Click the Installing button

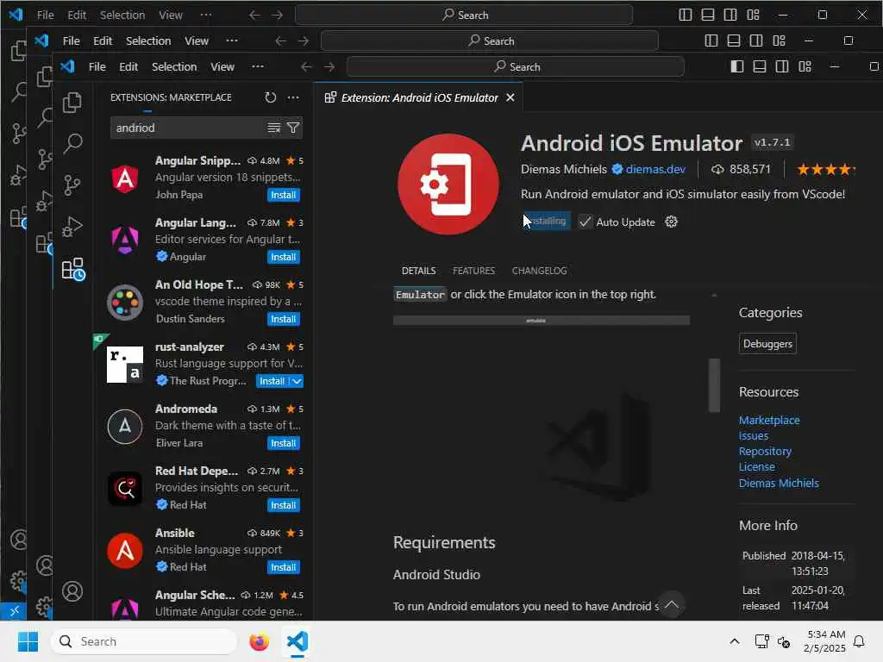pyautogui.click(x=546, y=222)
